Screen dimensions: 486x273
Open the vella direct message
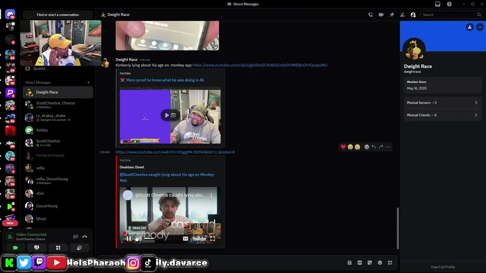click(58, 168)
